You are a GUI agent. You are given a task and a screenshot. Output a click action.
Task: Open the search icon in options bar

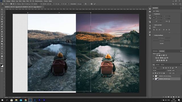[x=173, y=4]
